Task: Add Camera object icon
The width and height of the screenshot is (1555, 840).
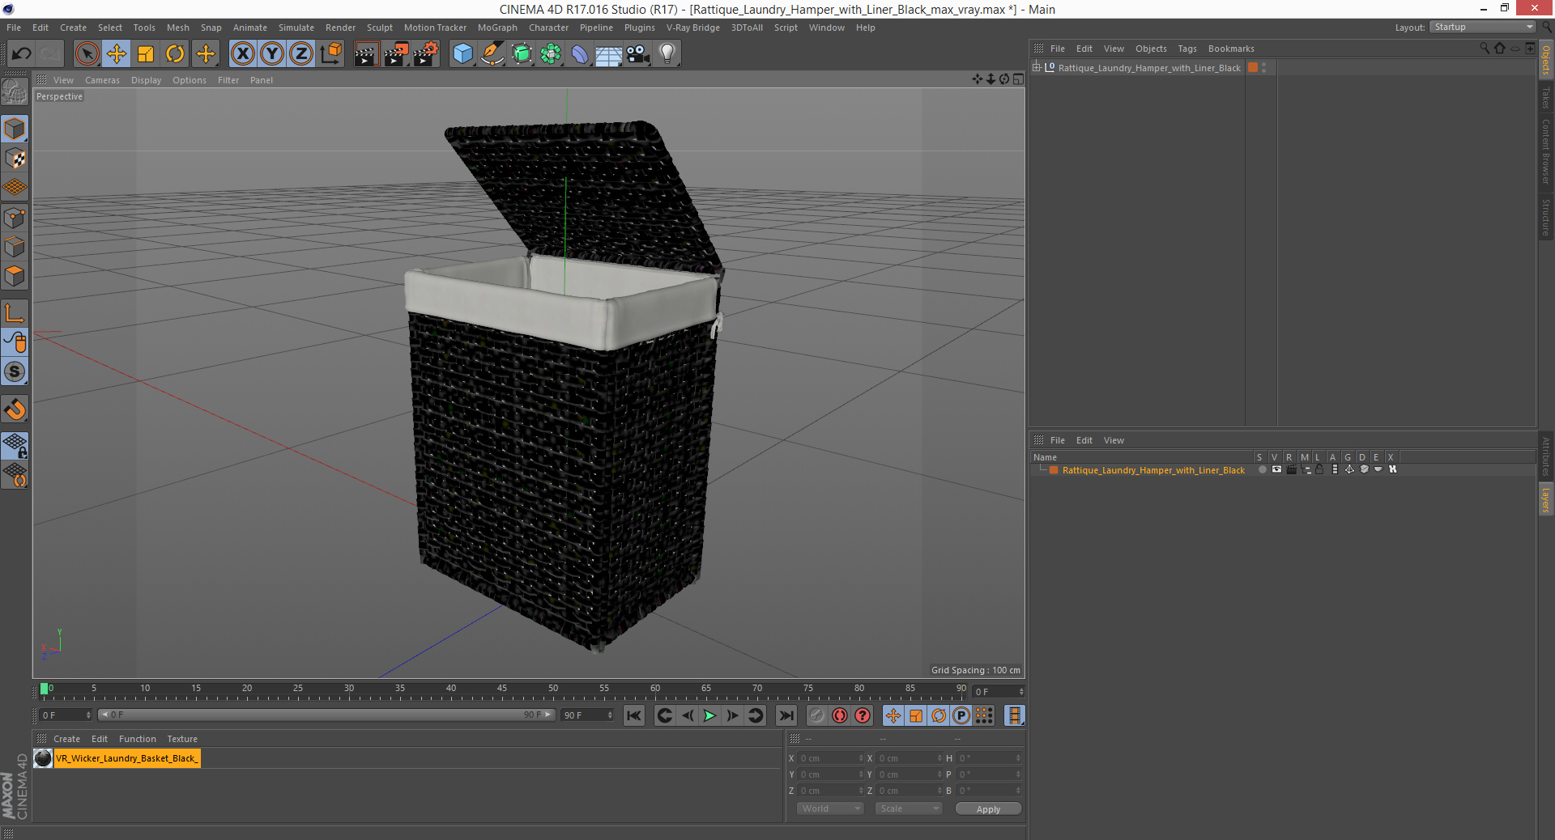Action: point(638,54)
